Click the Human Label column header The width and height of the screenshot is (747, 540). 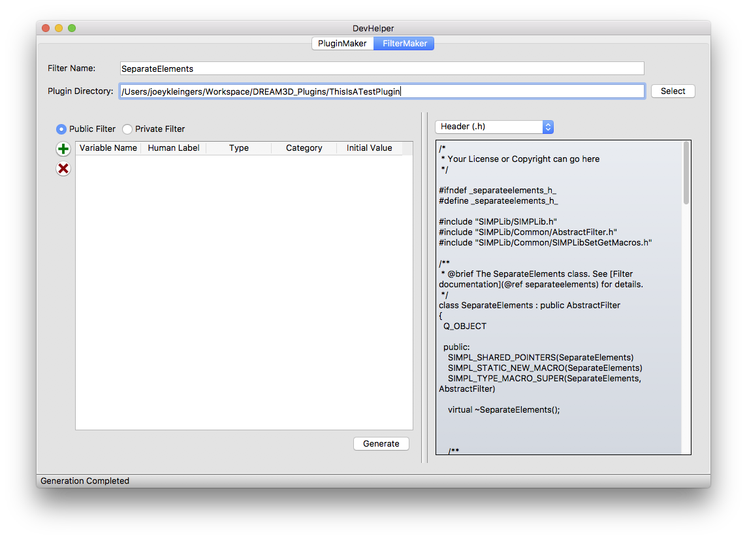(174, 148)
